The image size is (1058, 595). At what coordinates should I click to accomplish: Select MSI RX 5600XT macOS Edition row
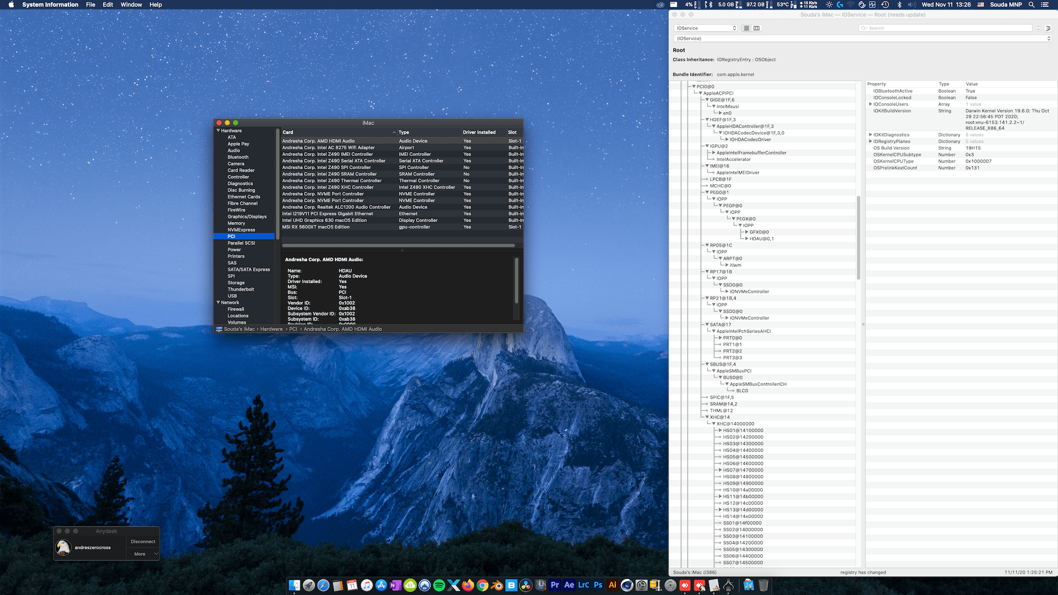coord(316,227)
